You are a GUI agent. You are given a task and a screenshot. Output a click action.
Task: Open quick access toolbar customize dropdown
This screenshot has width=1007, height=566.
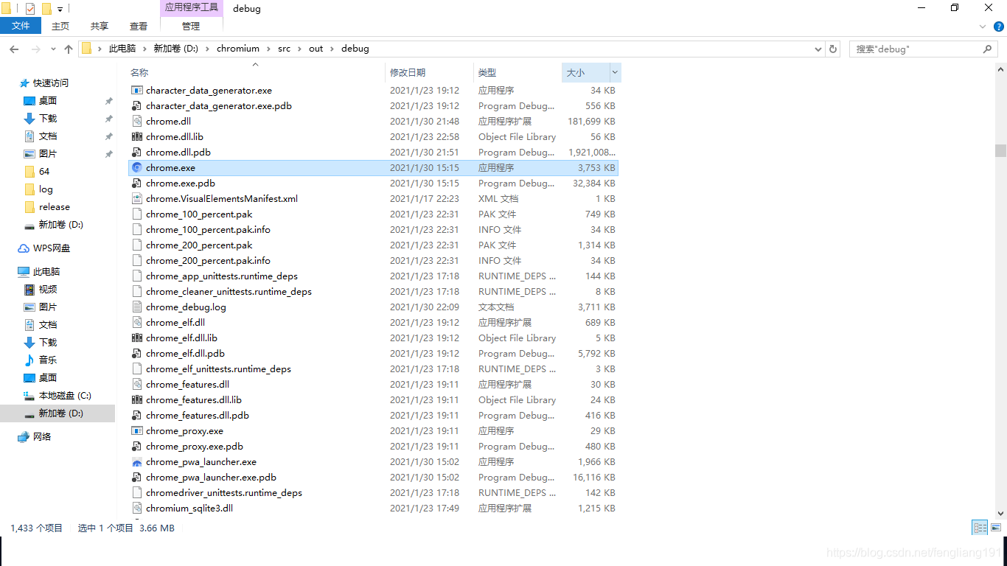point(60,10)
